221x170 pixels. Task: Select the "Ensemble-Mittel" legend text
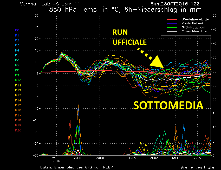194,31
